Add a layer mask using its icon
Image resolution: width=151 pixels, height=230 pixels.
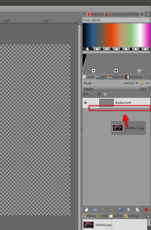tap(137, 209)
